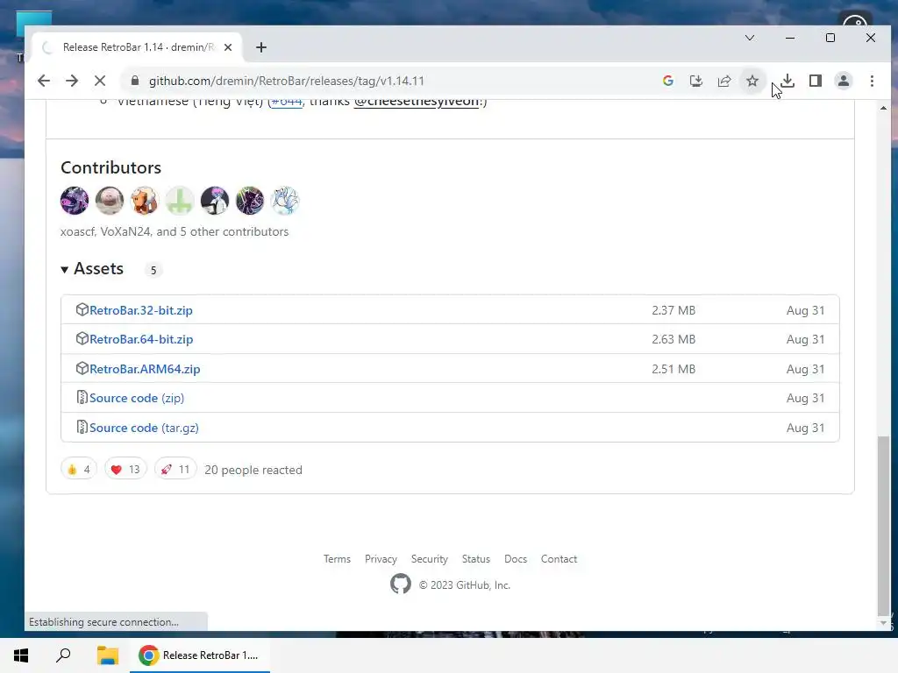
Task: Click the install app icon in address bar
Action: point(695,81)
